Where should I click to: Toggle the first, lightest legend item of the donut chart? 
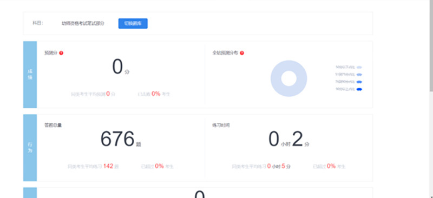point(349,67)
